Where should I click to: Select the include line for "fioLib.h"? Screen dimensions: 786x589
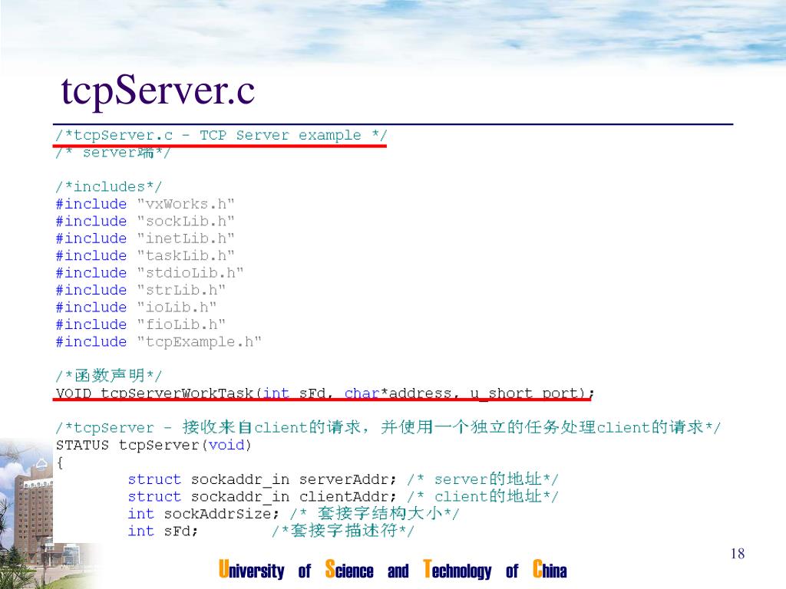click(x=140, y=324)
